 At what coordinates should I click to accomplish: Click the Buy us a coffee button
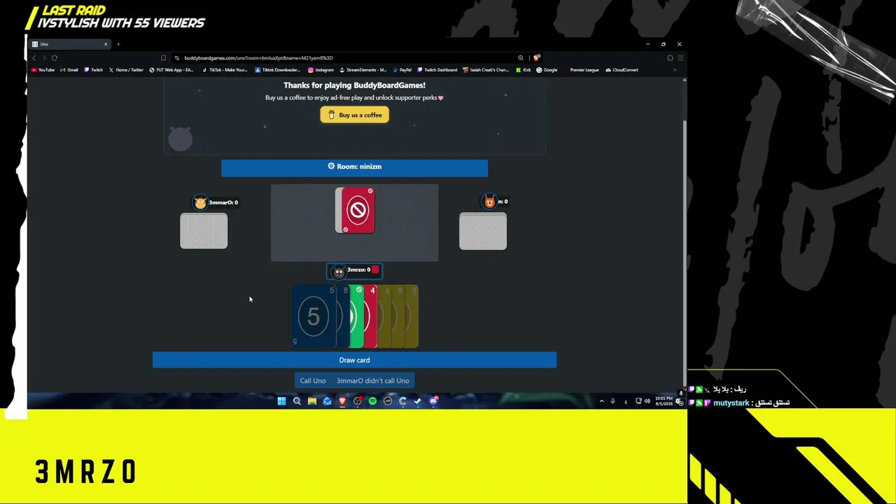coord(354,115)
